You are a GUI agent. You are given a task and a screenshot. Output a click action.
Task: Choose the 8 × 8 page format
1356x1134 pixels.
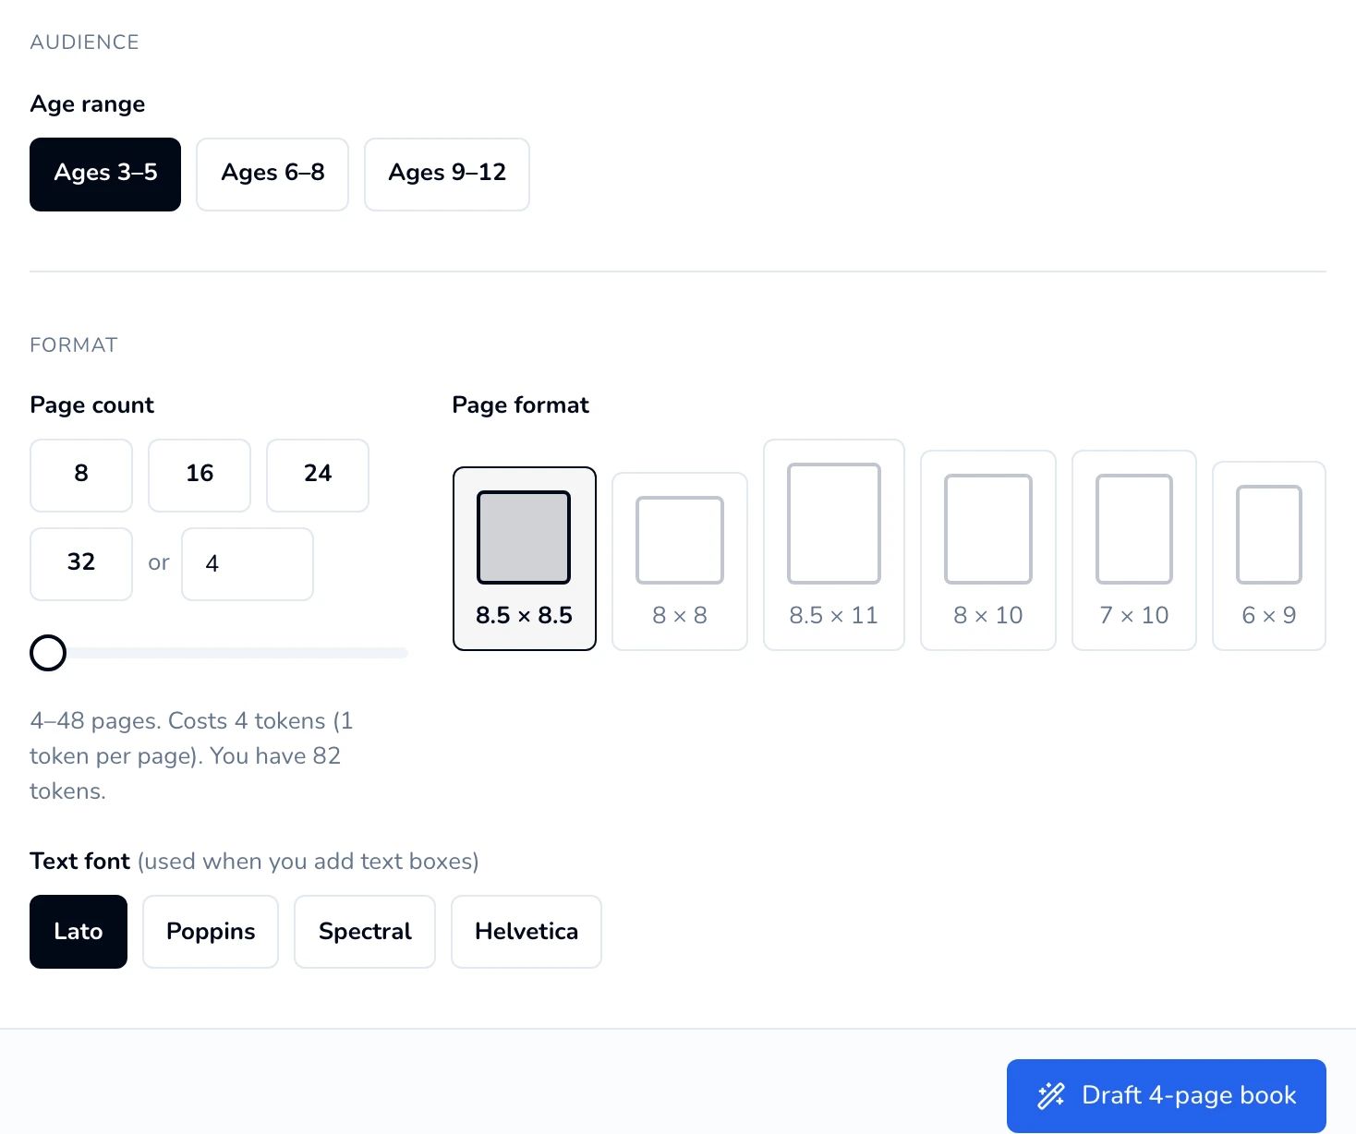pos(680,561)
